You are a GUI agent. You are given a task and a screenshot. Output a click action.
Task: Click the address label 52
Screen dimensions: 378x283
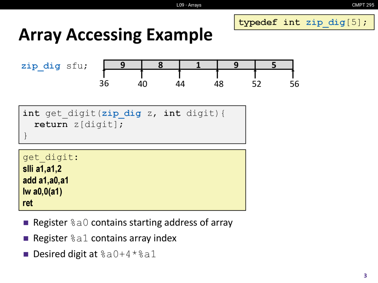point(256,84)
